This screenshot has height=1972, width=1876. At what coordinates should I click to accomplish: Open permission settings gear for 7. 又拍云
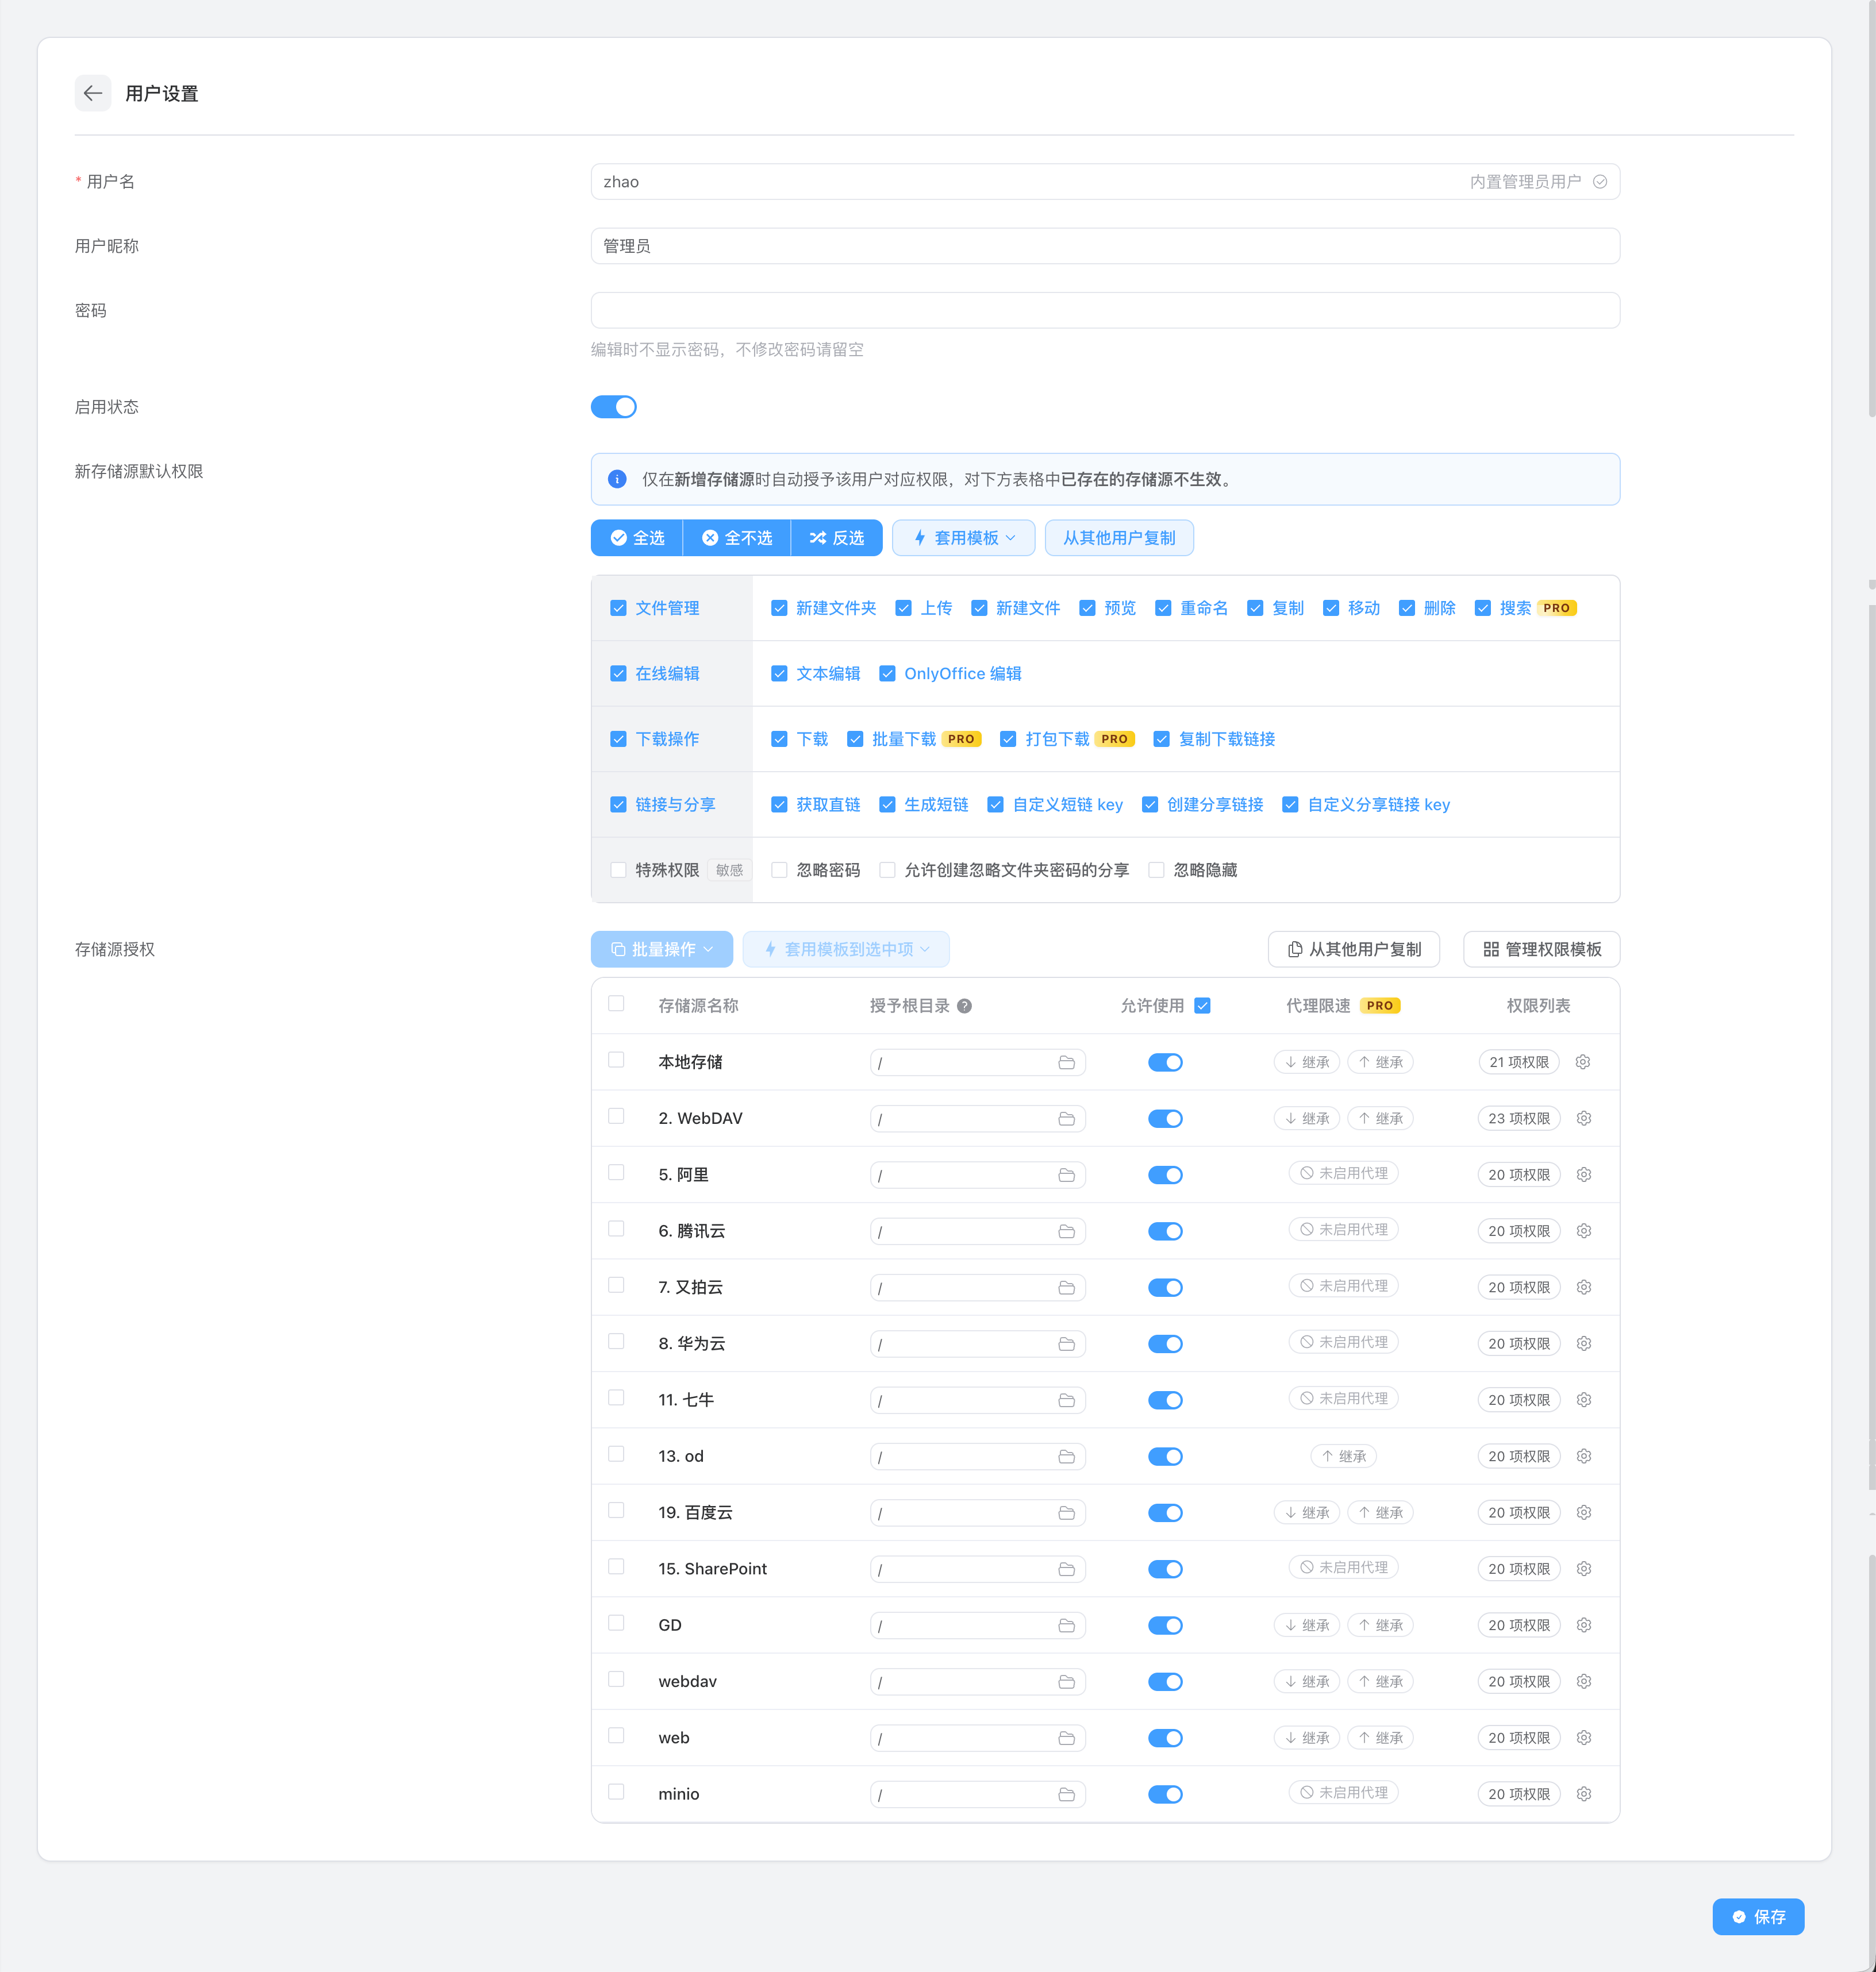coord(1583,1287)
